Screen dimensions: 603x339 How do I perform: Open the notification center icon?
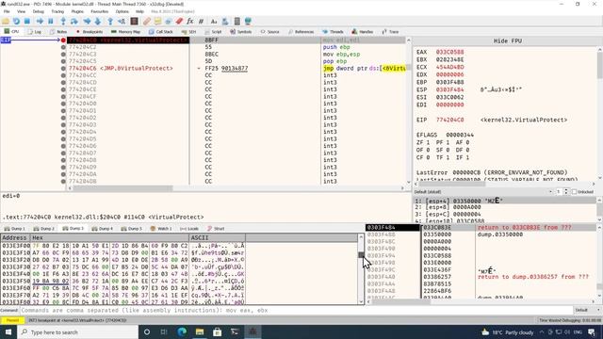(592, 331)
